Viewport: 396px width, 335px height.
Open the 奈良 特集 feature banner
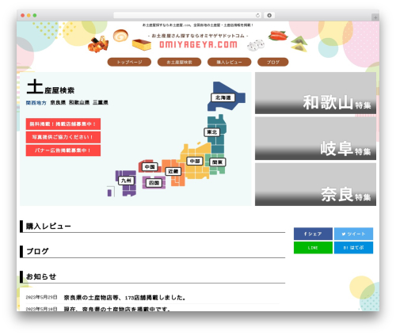tap(315, 185)
